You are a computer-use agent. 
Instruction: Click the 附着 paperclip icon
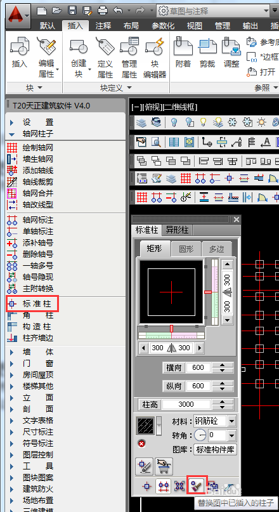point(183,46)
